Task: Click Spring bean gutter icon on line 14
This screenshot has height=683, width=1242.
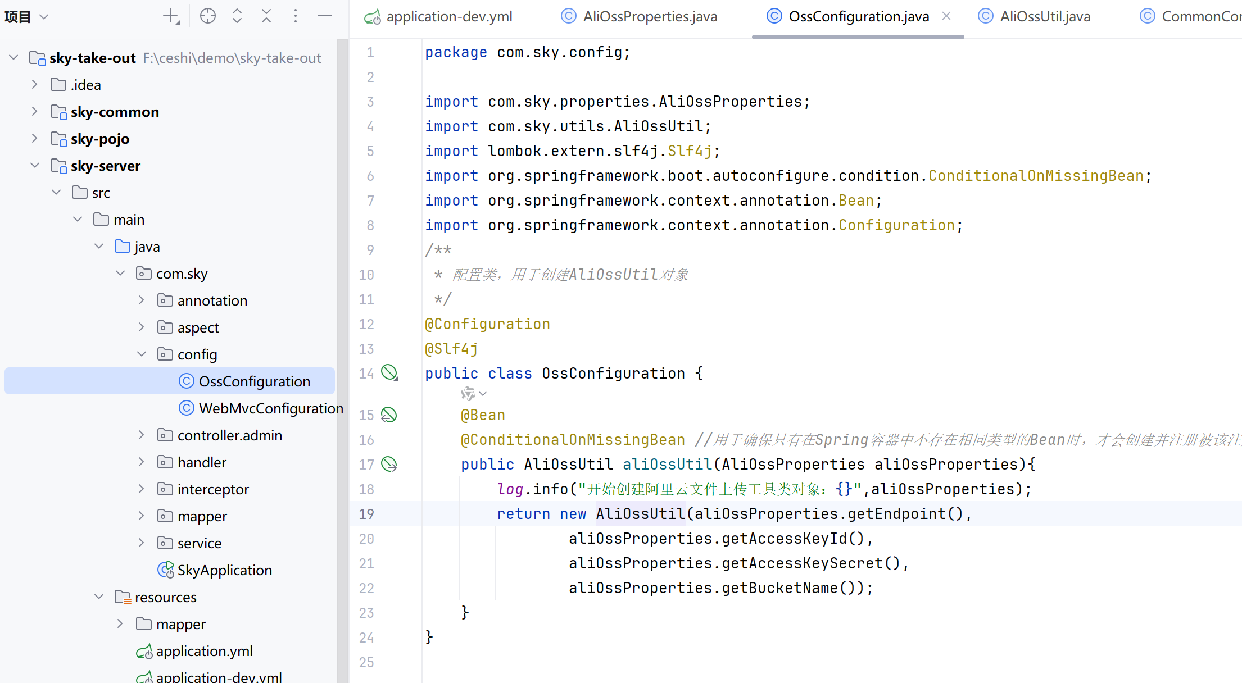Action: (x=389, y=373)
